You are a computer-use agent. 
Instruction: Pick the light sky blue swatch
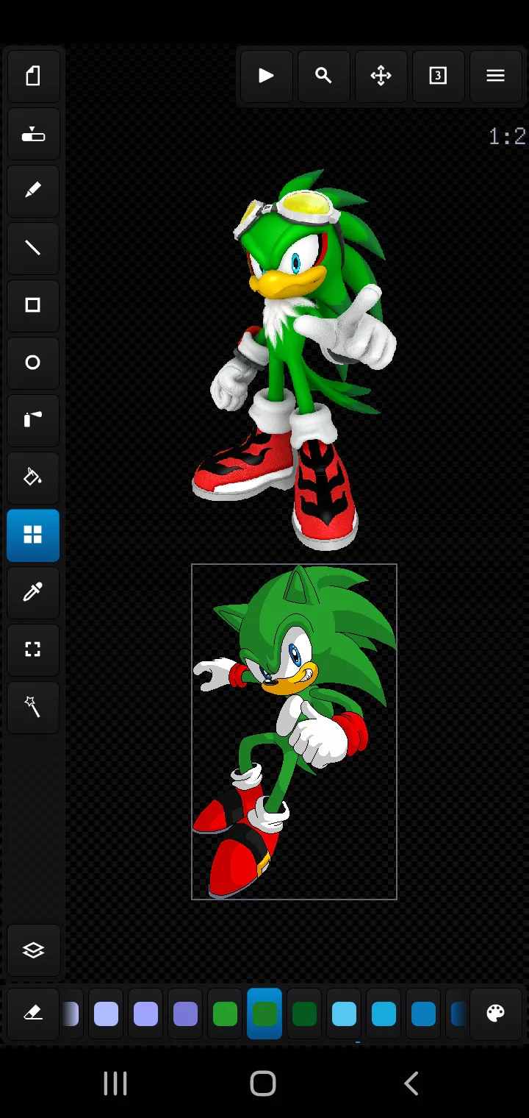pyautogui.click(x=345, y=1014)
